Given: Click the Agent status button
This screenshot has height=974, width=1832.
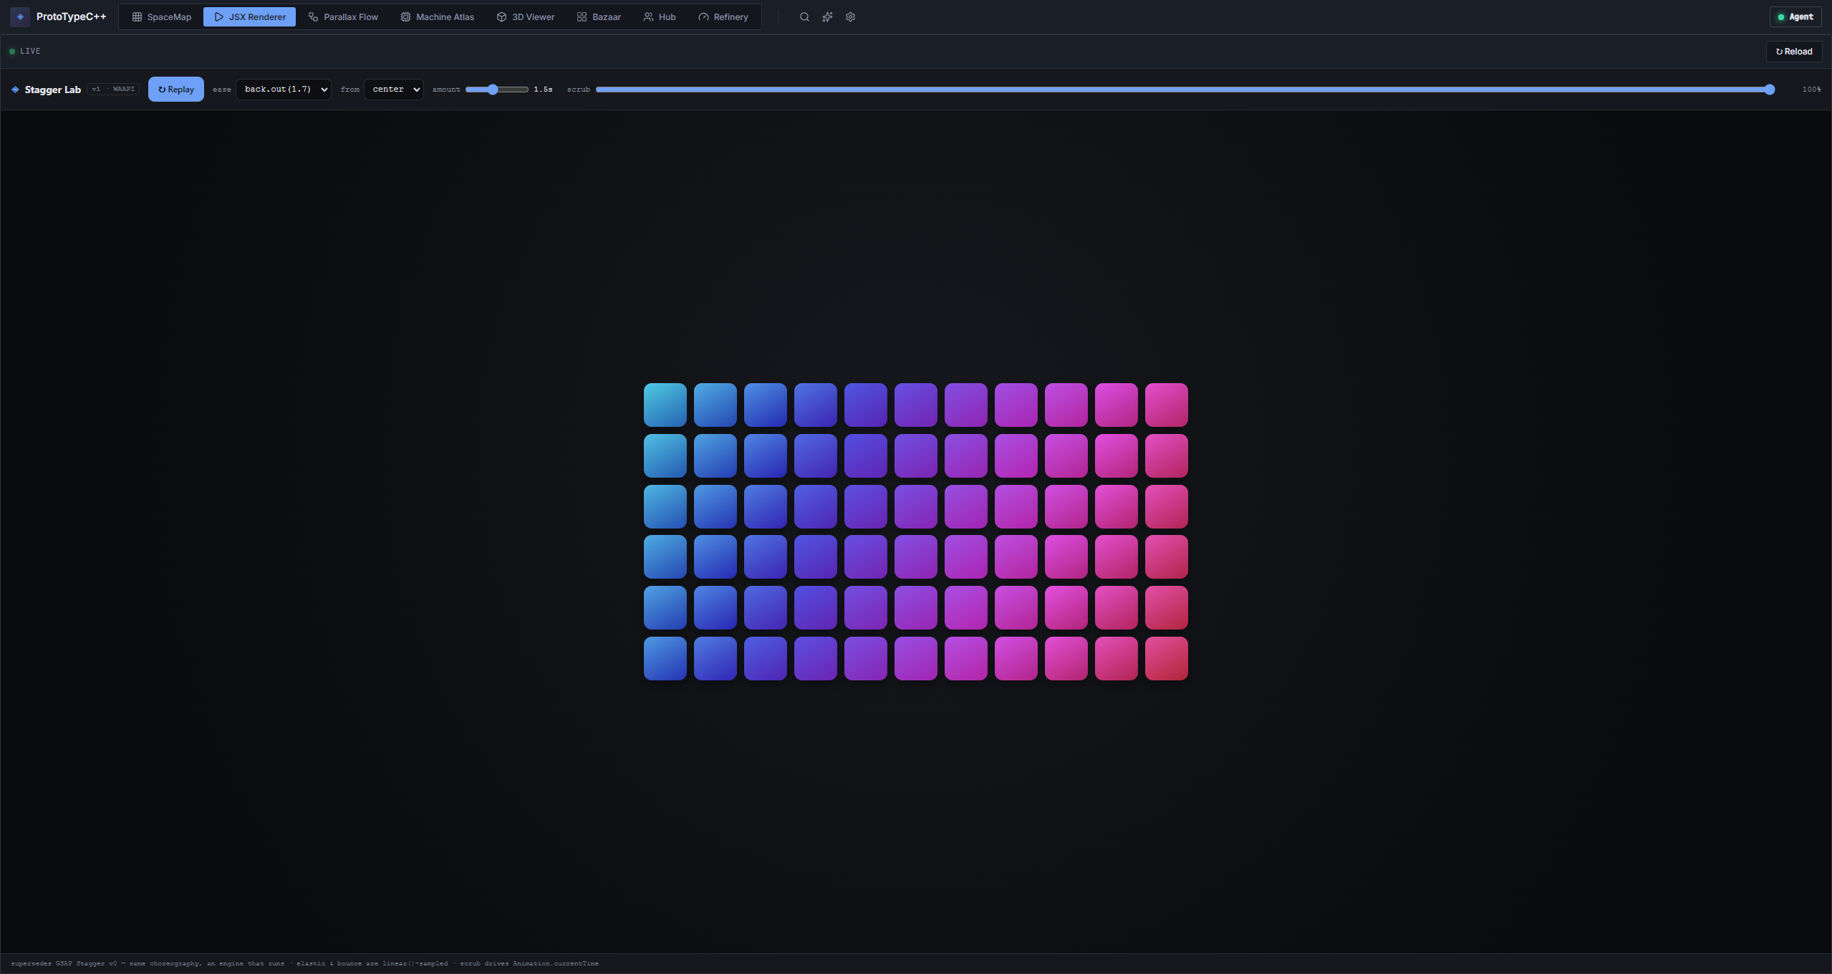Looking at the screenshot, I should pyautogui.click(x=1795, y=17).
